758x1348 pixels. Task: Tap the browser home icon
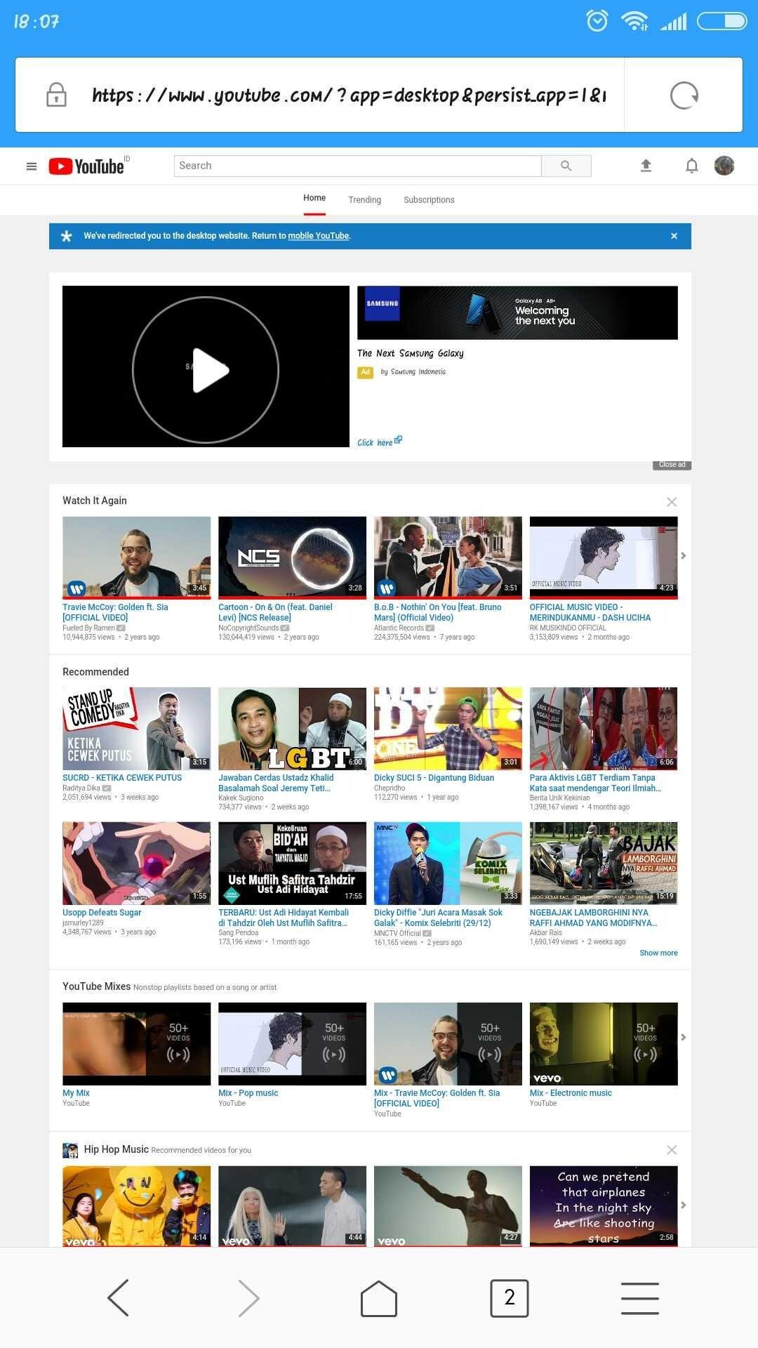click(379, 1298)
